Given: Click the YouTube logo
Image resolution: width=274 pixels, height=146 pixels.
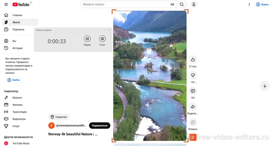Looking at the screenshot, I should 21,5.
